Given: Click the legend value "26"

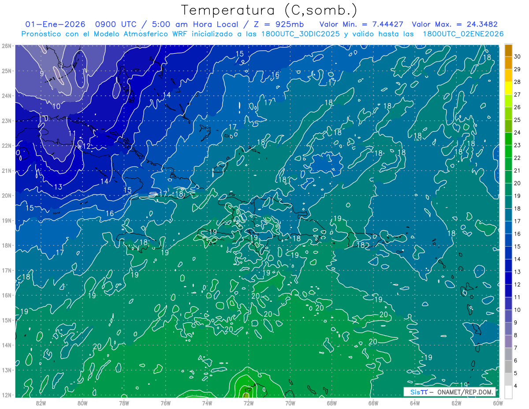Looking at the screenshot, I should coord(518,107).
